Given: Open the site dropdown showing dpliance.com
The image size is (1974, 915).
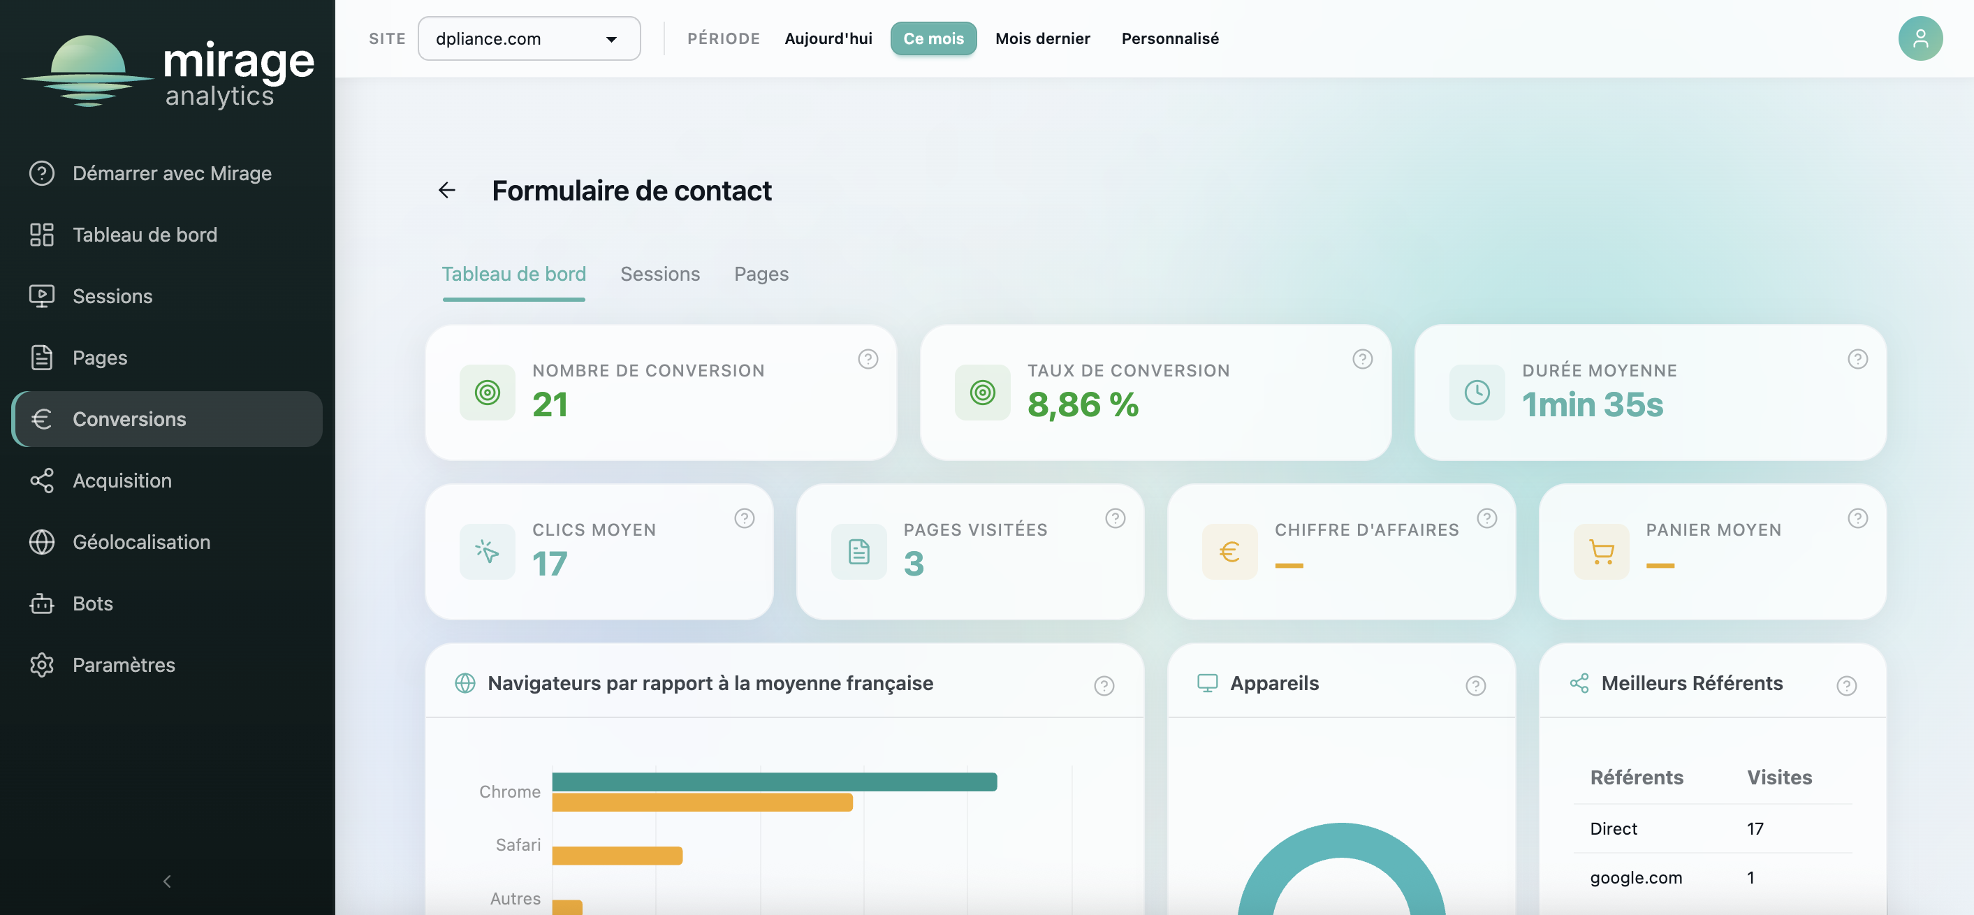Looking at the screenshot, I should pyautogui.click(x=529, y=38).
